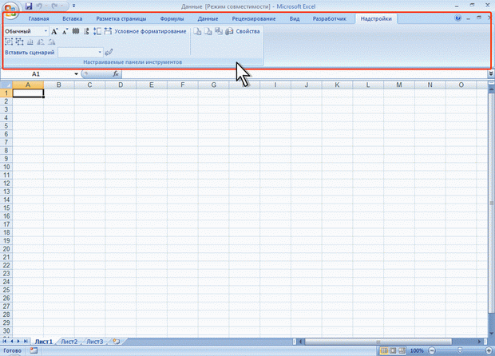Click the rotate left icon
This screenshot has width=495, height=356.
(x=41, y=42)
